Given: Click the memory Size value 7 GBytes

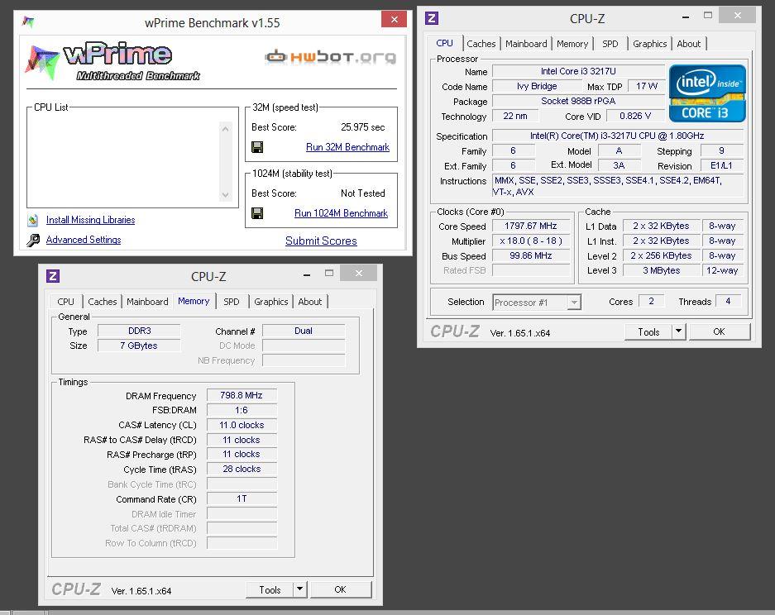Looking at the screenshot, I should (x=140, y=346).
